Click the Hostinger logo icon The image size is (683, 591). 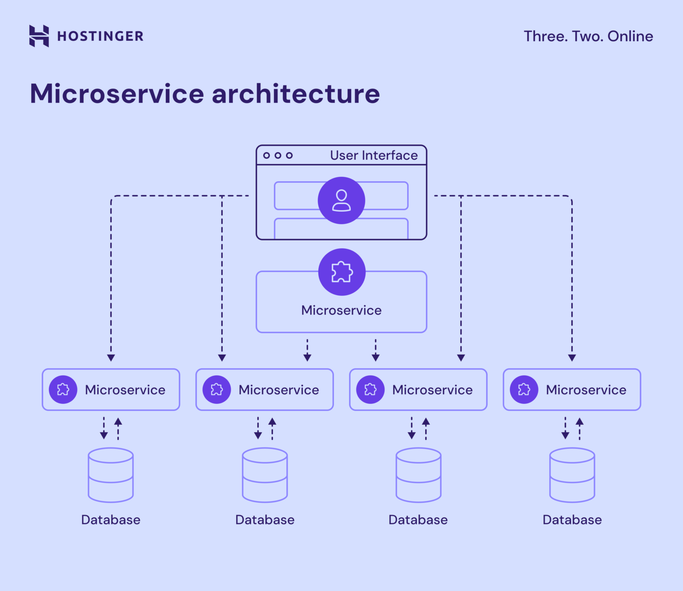[x=40, y=36]
